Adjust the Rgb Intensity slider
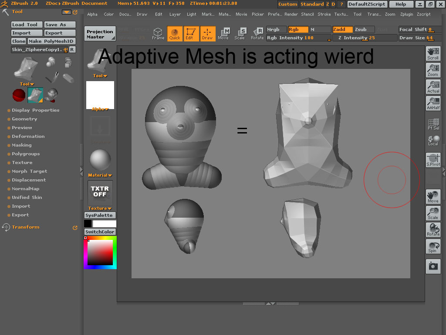446x335 pixels. tap(299, 38)
